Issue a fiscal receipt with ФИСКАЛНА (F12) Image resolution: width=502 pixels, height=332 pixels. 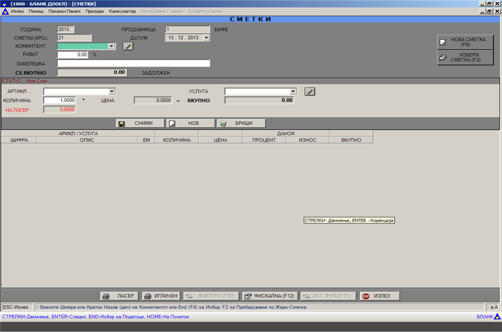tap(269, 296)
